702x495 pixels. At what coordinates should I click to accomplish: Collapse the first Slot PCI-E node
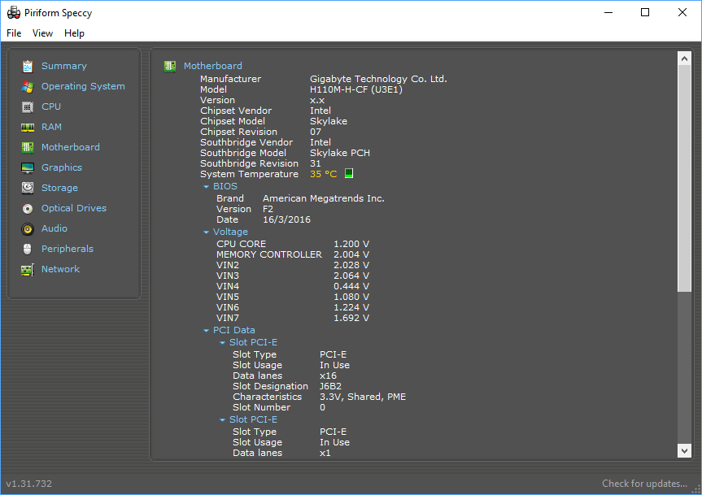pos(222,342)
